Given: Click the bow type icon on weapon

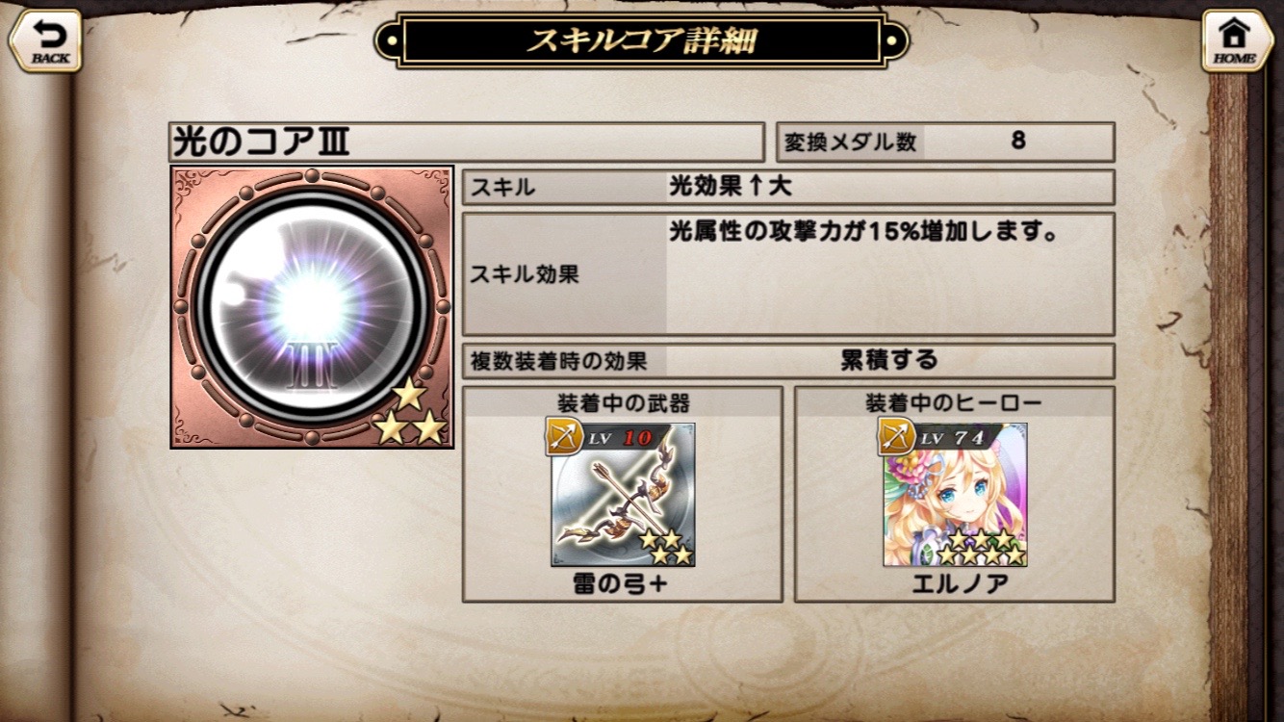Looking at the screenshot, I should 562,436.
